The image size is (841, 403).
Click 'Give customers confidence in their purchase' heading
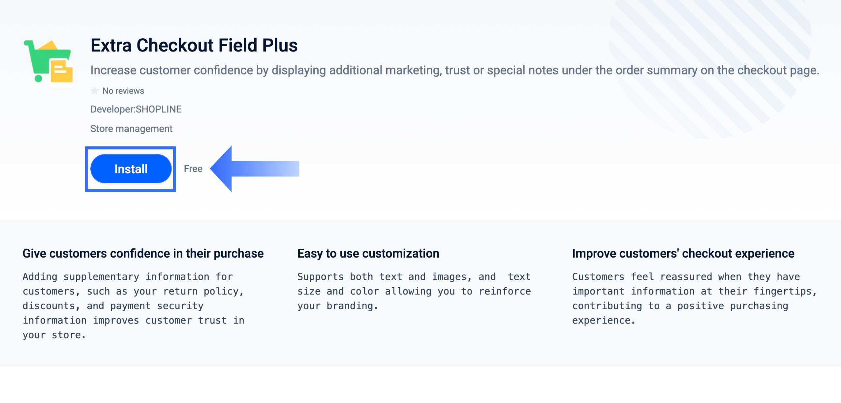coord(143,253)
